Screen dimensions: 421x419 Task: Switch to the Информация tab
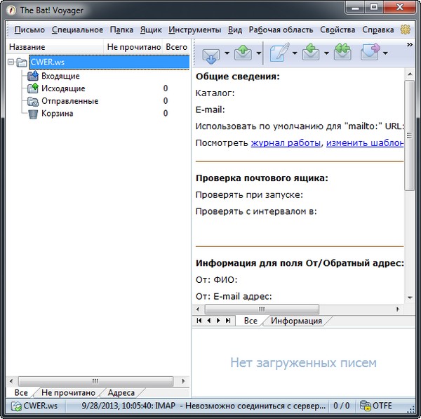(x=296, y=321)
